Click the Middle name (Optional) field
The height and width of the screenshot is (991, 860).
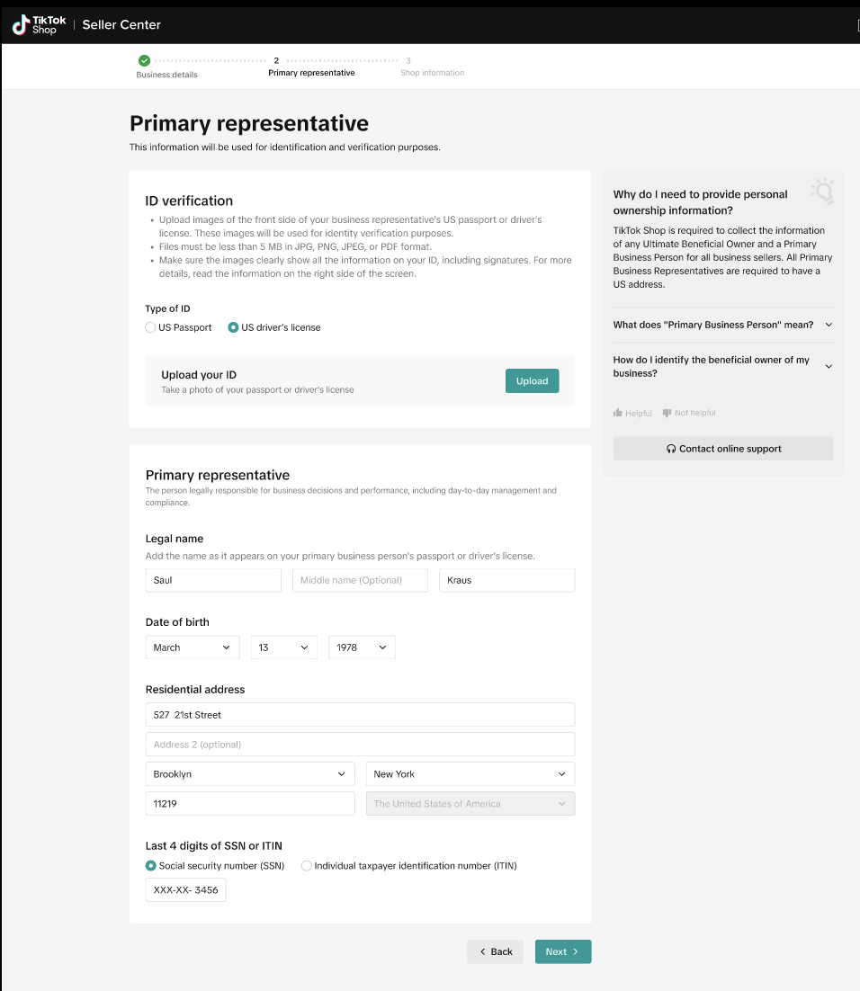coord(360,580)
